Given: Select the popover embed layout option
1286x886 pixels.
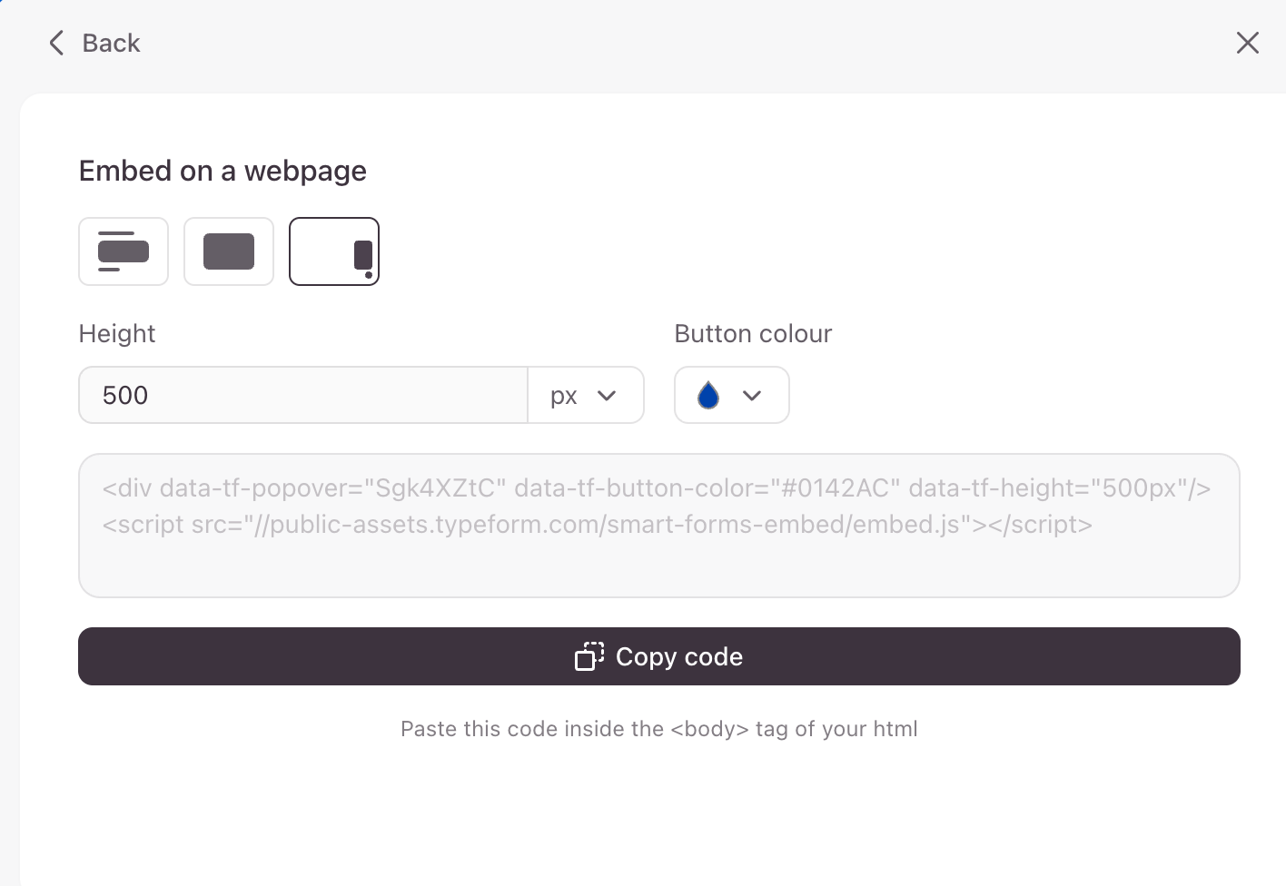Looking at the screenshot, I should (334, 251).
